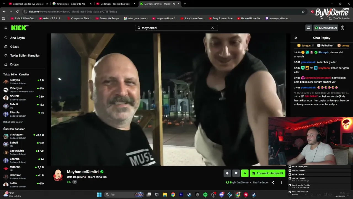This screenshot has width=353, height=199.
Task: Click the meyhaneci search field
Action: coord(176,28)
